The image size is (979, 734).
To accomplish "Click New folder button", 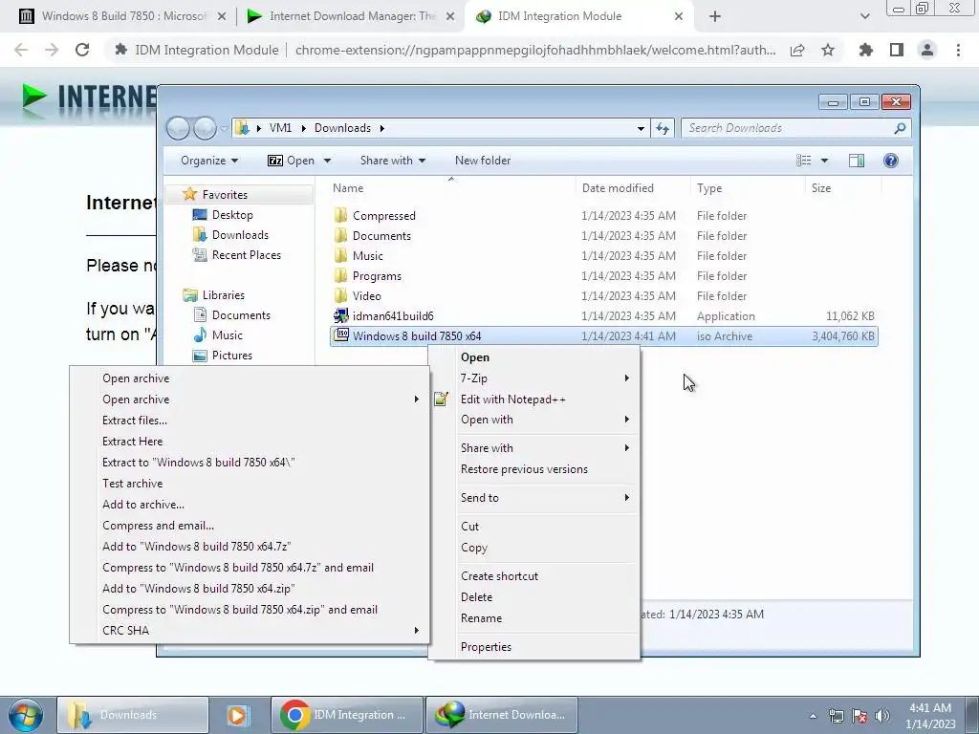I will coord(483,161).
